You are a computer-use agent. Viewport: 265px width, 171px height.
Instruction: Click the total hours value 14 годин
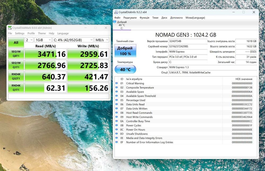coord(246,62)
